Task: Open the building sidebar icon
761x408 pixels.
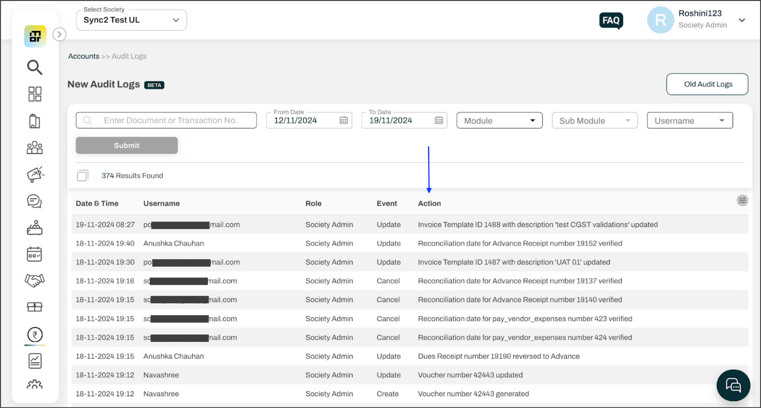Action: click(35, 121)
